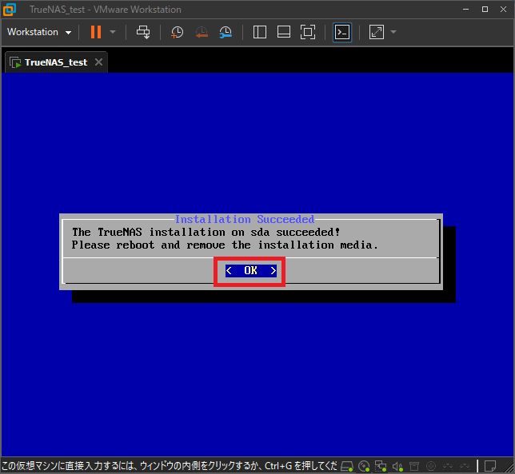Revert the VM to the previous snapshot
The height and width of the screenshot is (474, 515).
point(202,32)
